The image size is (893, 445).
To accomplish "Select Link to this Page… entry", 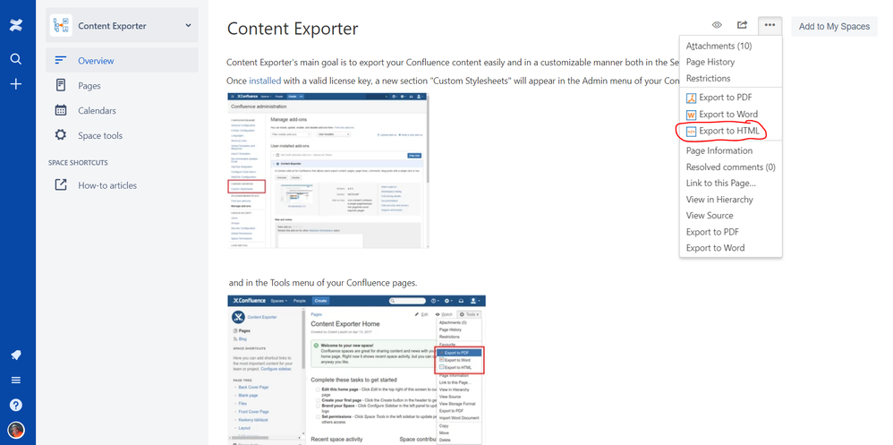I will click(731, 183).
